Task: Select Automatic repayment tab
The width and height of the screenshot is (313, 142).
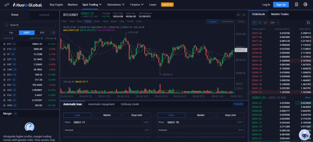Action: [101, 104]
